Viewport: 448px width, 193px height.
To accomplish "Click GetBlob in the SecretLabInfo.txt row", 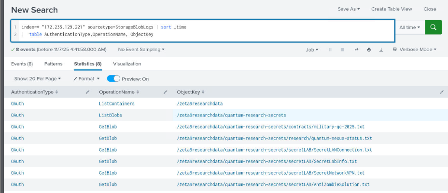I will coord(108,161).
